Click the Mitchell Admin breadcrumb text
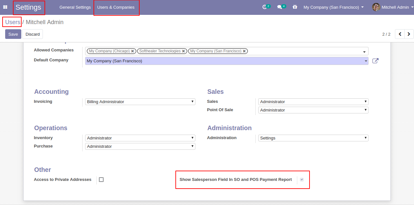 (x=44, y=22)
